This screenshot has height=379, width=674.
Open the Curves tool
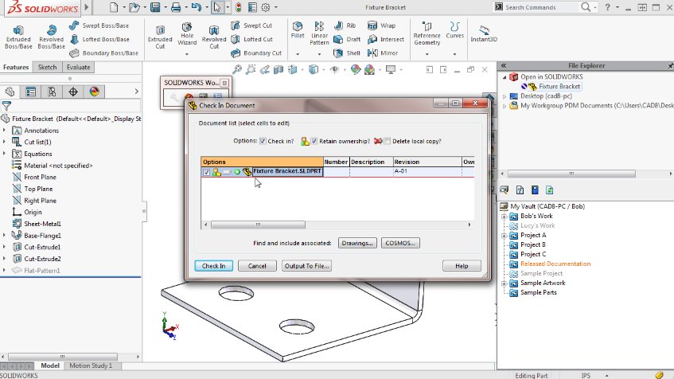click(455, 30)
